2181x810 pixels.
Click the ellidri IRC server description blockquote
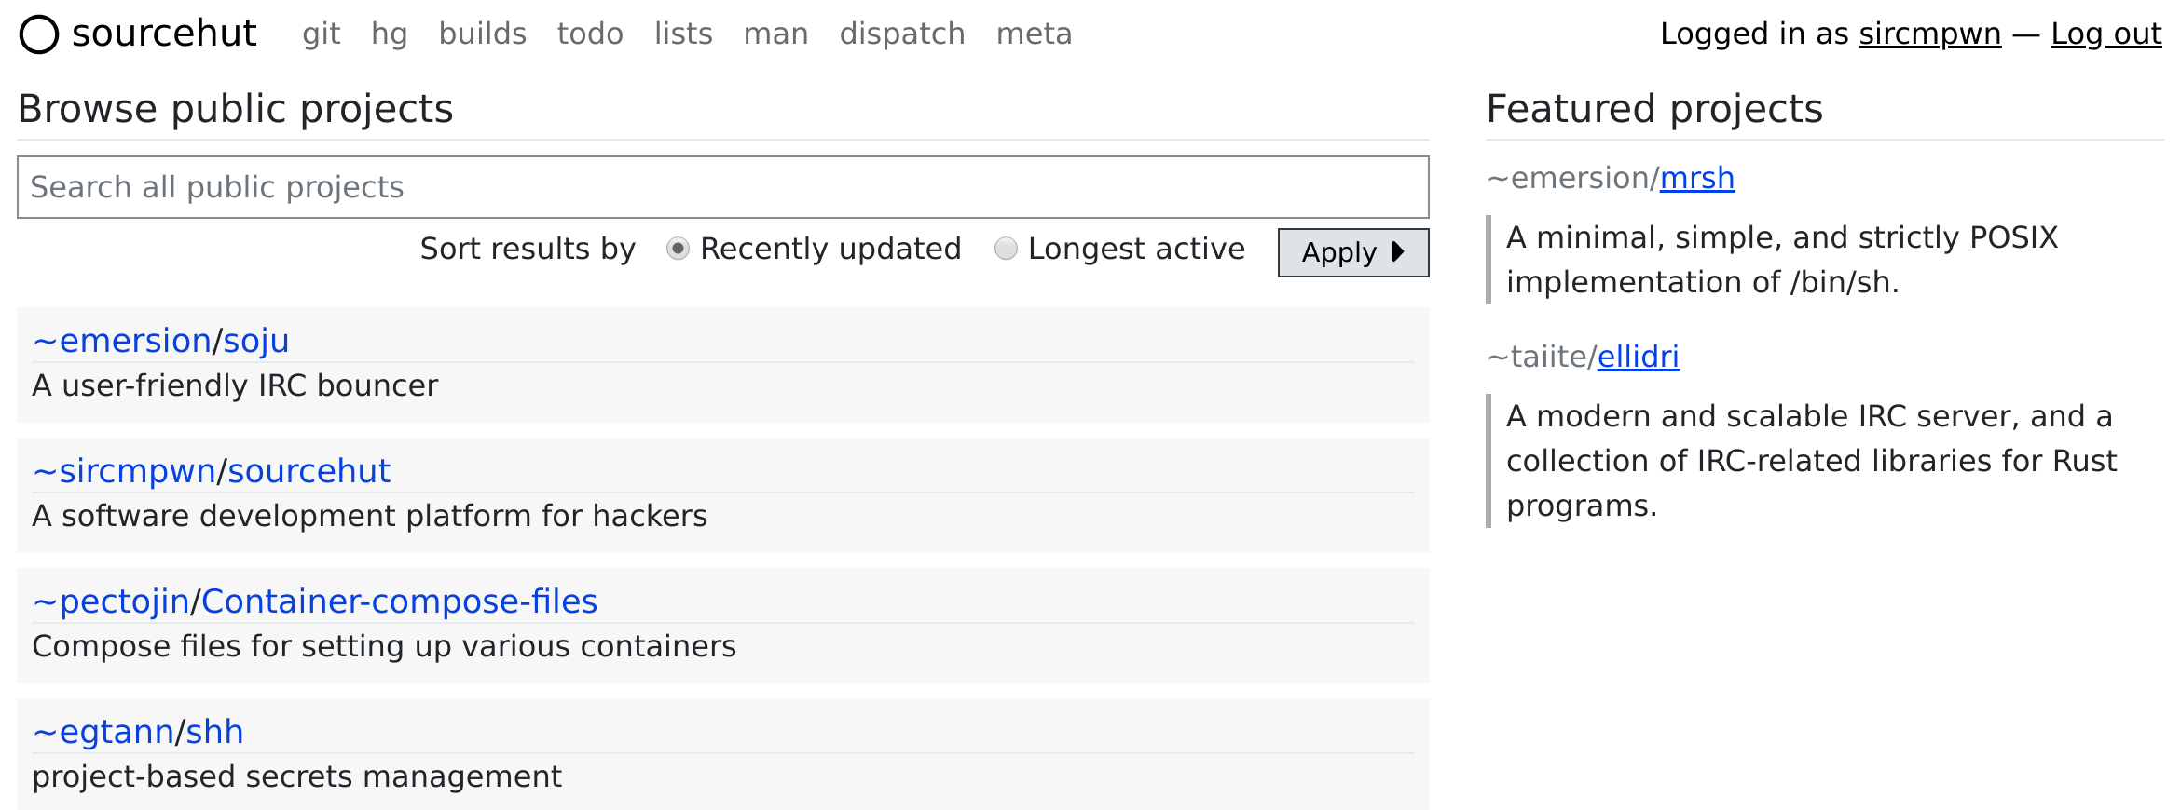coord(1824,461)
